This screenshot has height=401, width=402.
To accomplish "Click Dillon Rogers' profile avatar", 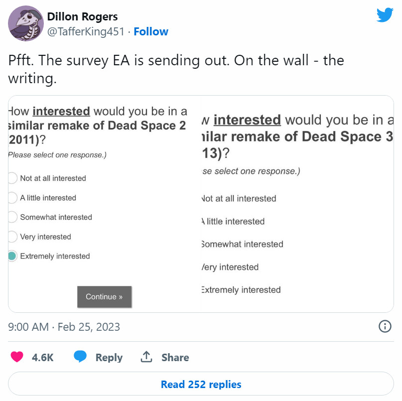I will click(x=26, y=23).
